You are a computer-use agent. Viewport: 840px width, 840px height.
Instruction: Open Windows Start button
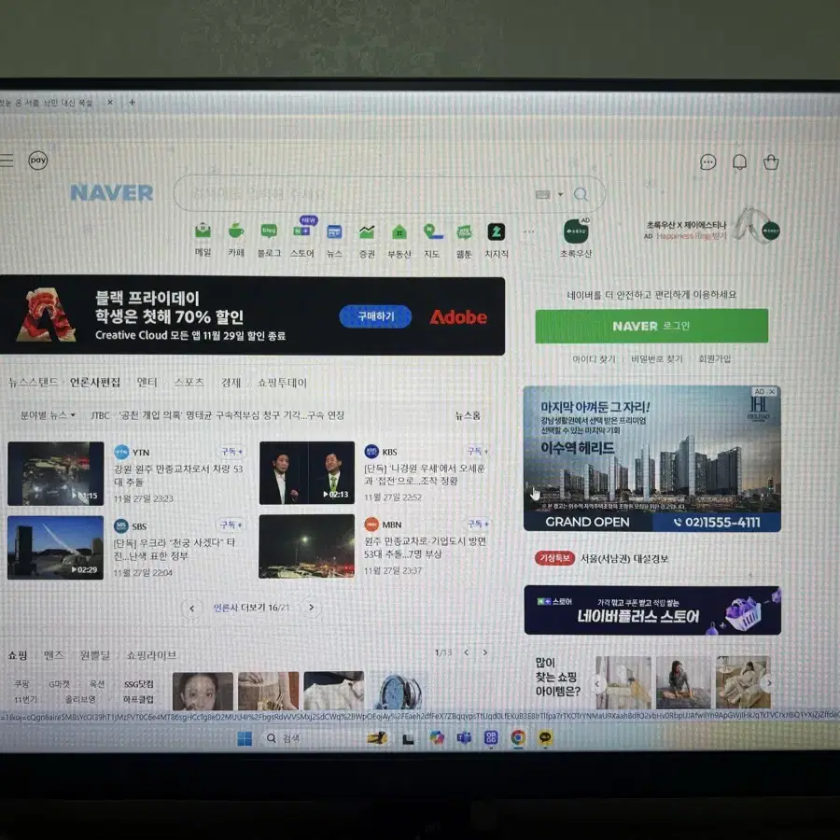coord(245,738)
